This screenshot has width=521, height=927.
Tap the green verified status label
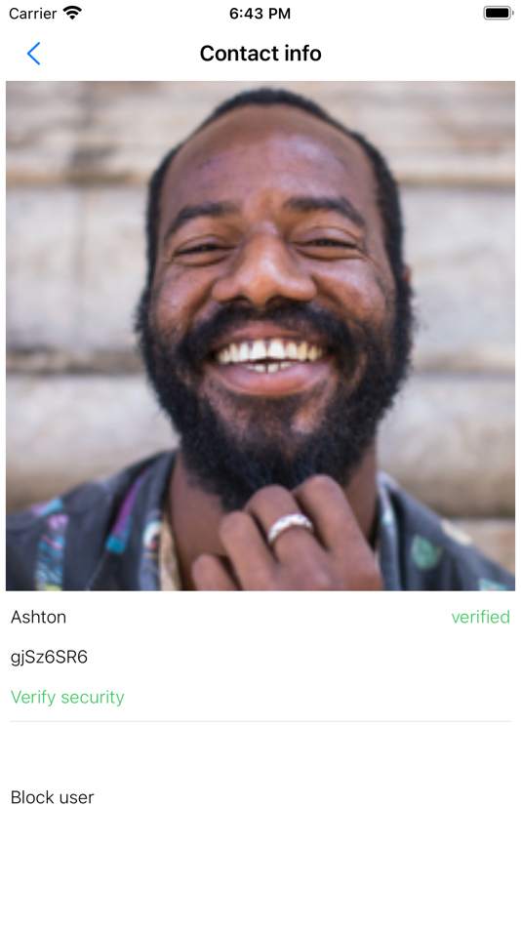[x=480, y=617]
